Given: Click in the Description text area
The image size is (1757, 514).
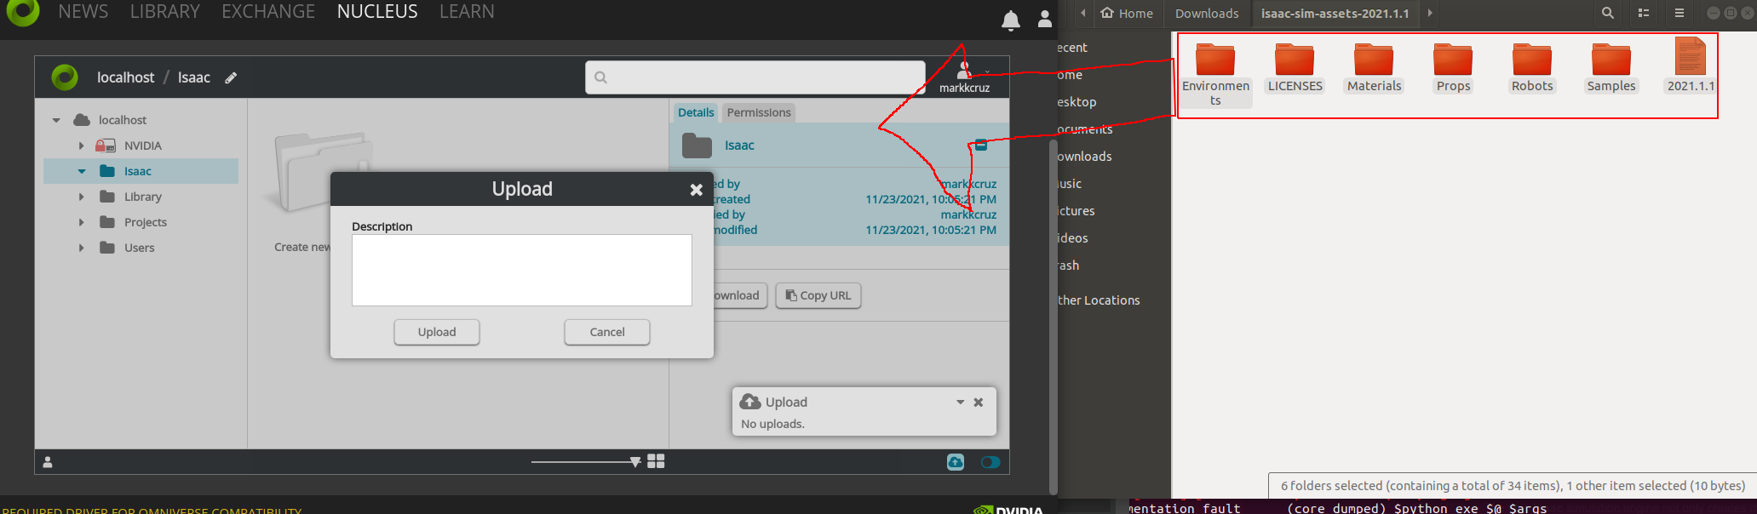Looking at the screenshot, I should click(522, 270).
